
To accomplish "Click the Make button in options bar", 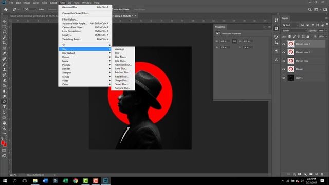I will pos(41,9).
